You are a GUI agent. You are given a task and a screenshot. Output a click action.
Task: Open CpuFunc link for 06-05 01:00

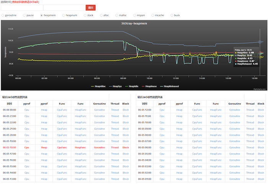tap(197, 179)
